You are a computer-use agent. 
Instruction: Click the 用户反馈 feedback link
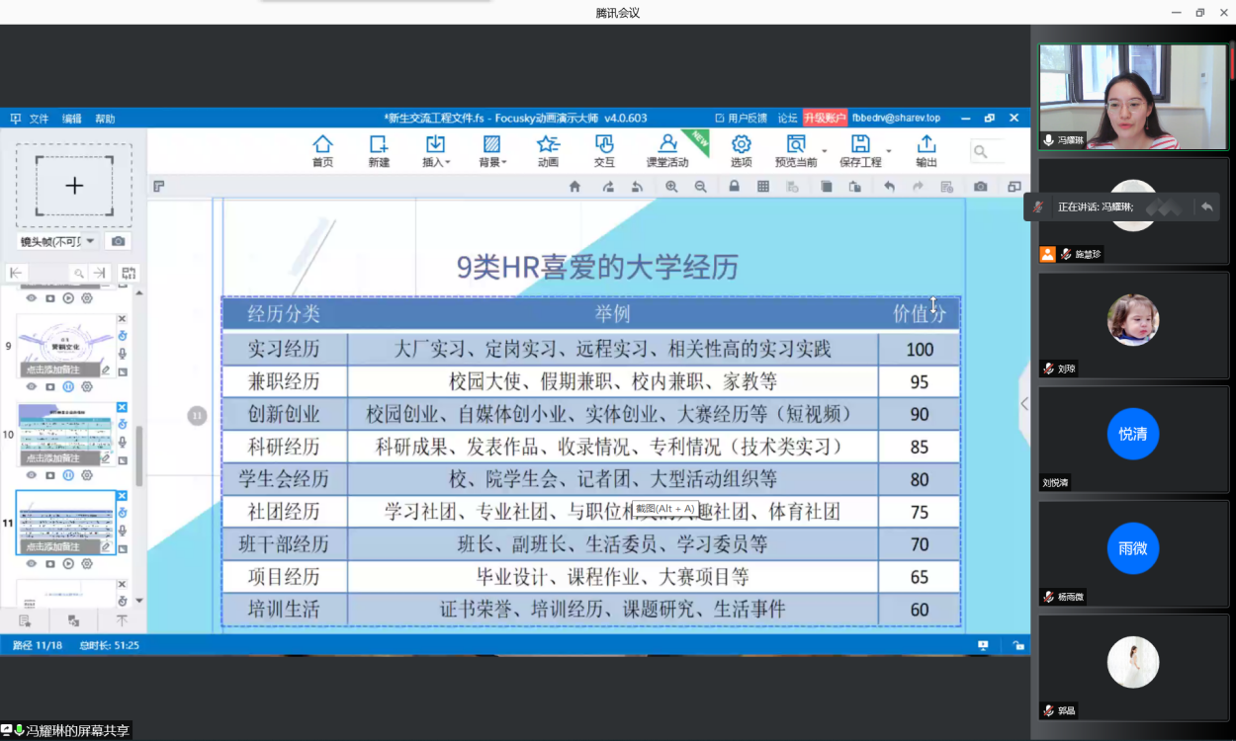(x=741, y=118)
